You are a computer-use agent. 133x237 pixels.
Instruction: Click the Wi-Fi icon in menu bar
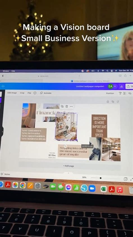pyautogui.click(x=103, y=71)
